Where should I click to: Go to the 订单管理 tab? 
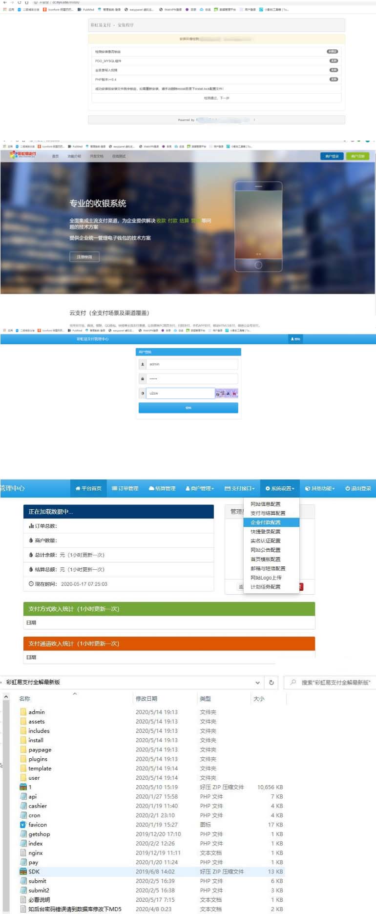point(125,488)
